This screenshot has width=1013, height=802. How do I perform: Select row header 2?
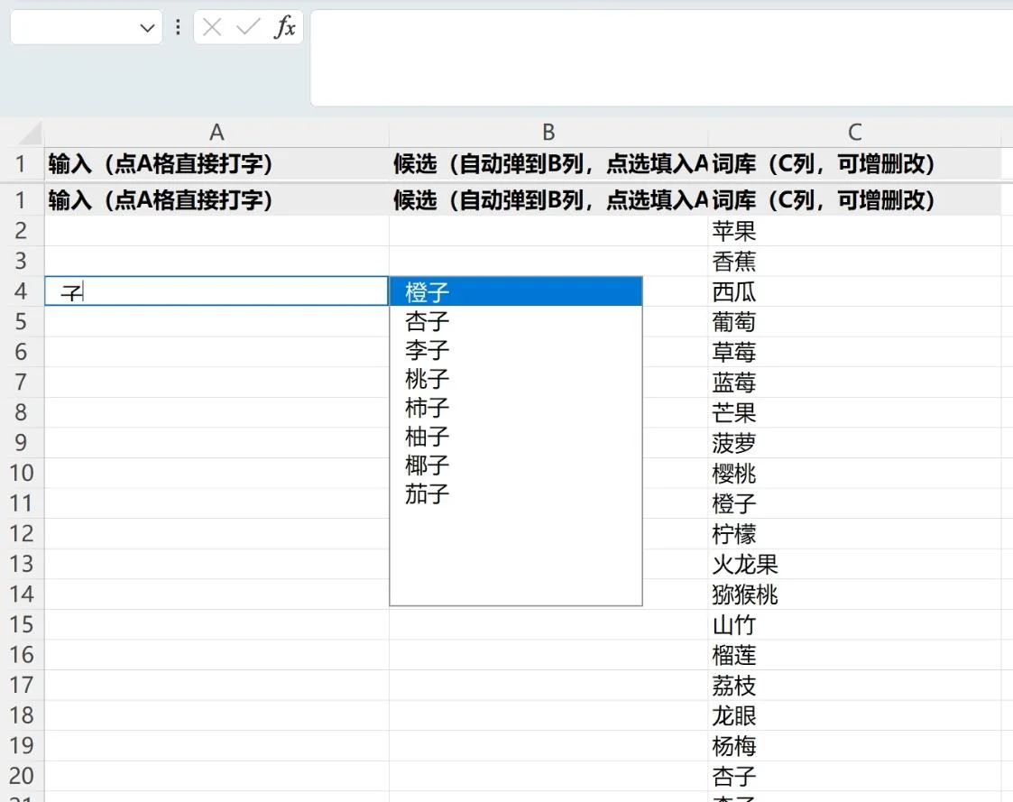tap(22, 231)
